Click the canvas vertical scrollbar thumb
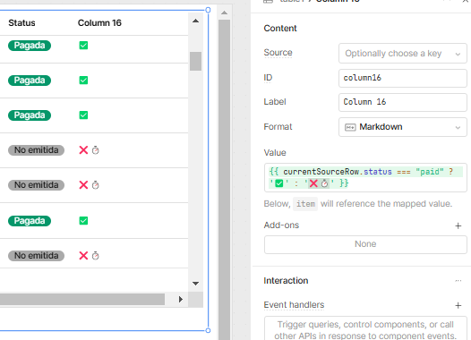This screenshot has width=471, height=340. [224, 180]
